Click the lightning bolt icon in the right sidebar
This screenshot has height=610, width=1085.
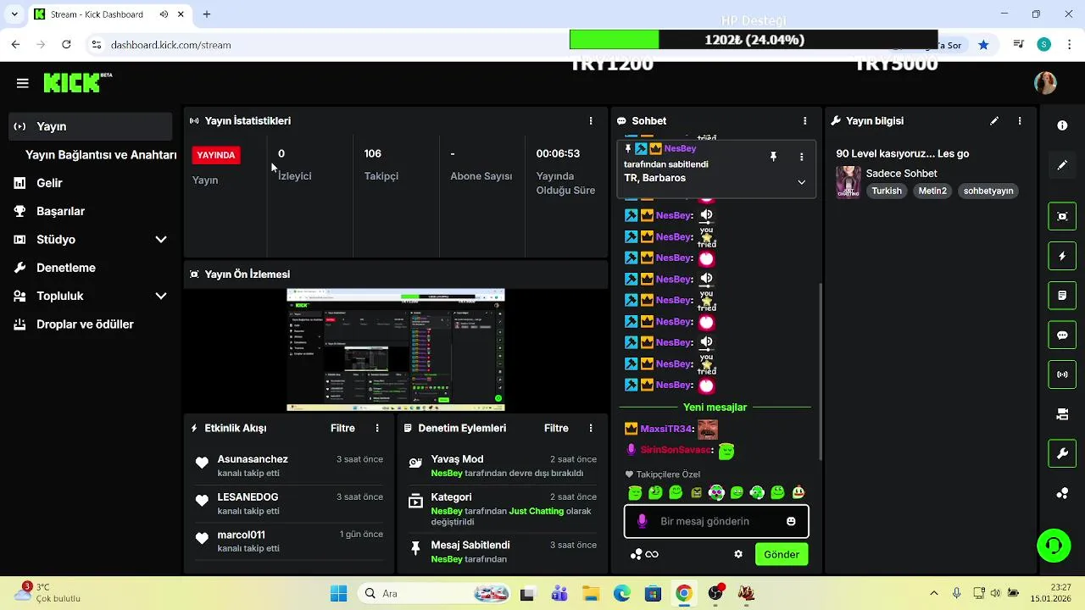point(1062,256)
